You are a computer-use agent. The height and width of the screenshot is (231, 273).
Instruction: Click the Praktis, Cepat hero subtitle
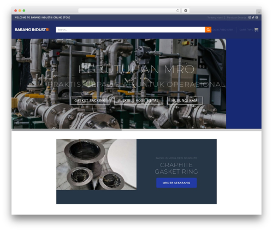coord(136,84)
